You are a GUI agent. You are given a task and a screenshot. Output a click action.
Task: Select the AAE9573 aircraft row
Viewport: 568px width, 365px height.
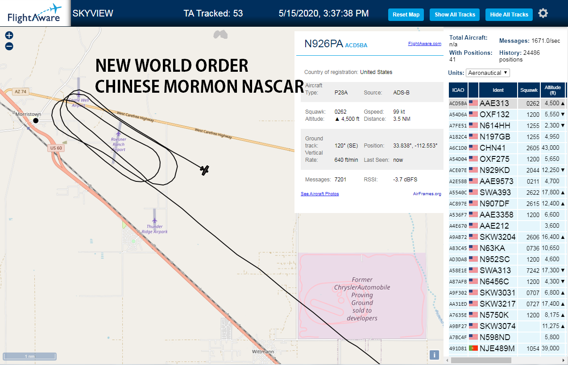(x=507, y=181)
